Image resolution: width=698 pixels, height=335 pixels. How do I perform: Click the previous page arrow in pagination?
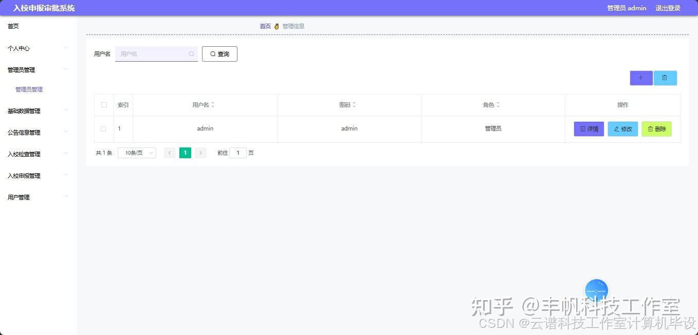170,153
